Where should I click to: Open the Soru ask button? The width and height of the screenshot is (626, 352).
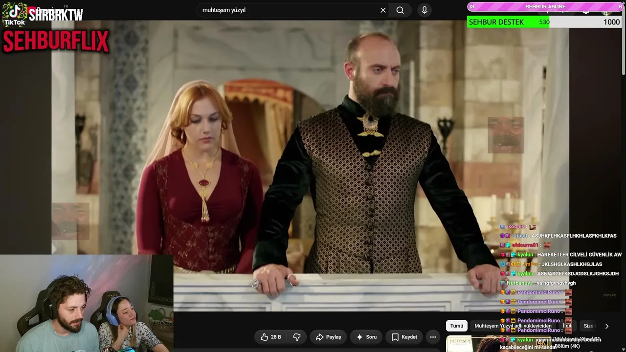point(366,337)
